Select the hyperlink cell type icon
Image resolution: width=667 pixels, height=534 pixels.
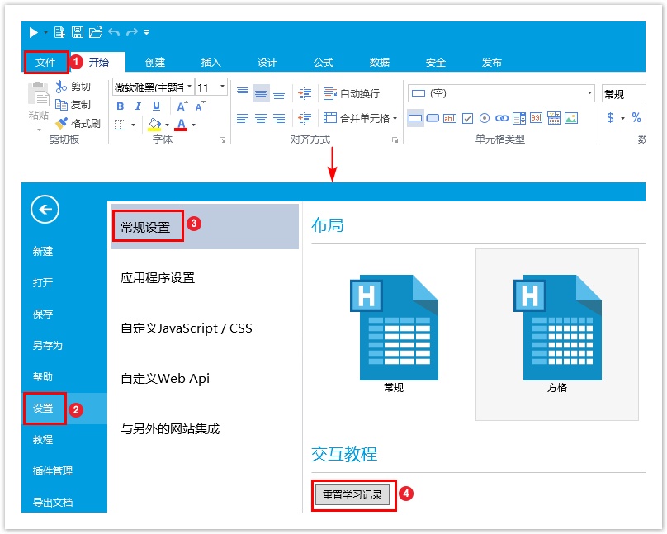click(502, 118)
